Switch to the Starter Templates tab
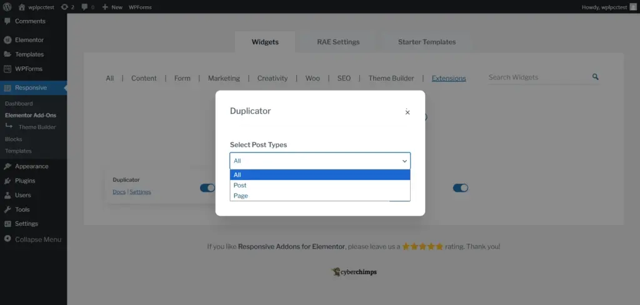Viewport: 640px width, 305px height. click(427, 42)
